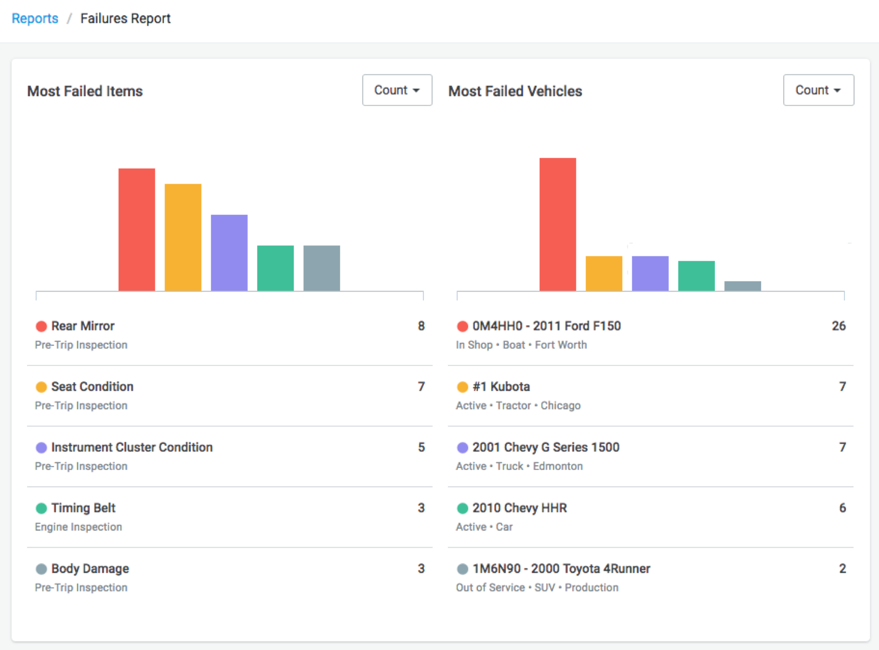Click the orange #1 Kubota legend dot
This screenshot has width=879, height=650.
pos(462,387)
